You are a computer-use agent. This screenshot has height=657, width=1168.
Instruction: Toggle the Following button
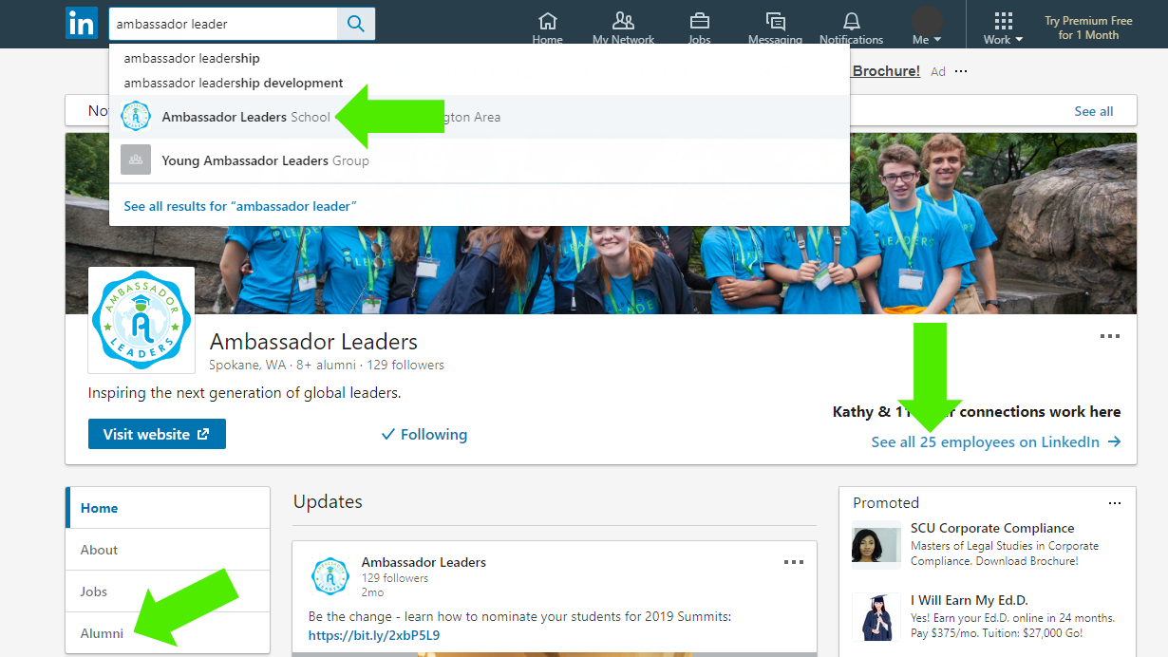tap(424, 434)
